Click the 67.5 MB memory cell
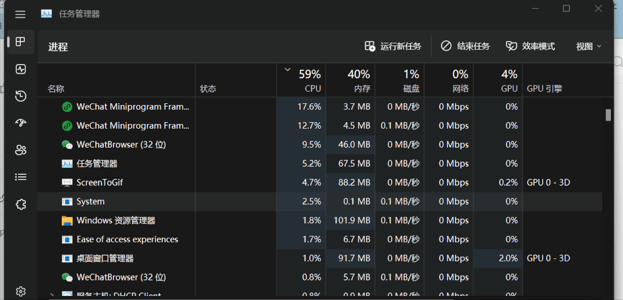The width and height of the screenshot is (623, 300). [351, 163]
